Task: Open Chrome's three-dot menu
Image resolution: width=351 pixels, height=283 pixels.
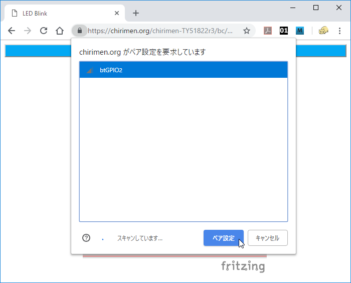Action: click(340, 31)
